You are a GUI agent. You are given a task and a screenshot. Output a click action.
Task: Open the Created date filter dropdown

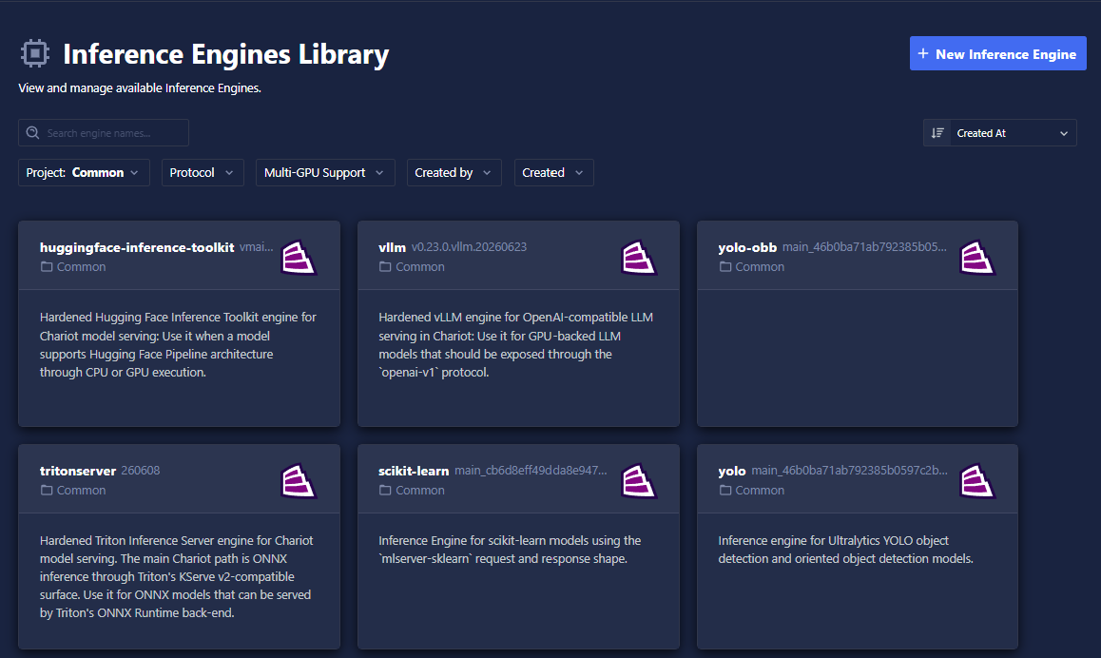[553, 173]
